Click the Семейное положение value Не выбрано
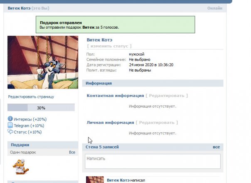Image resolution: width=251 pixels, height=183 pixels. [140, 59]
